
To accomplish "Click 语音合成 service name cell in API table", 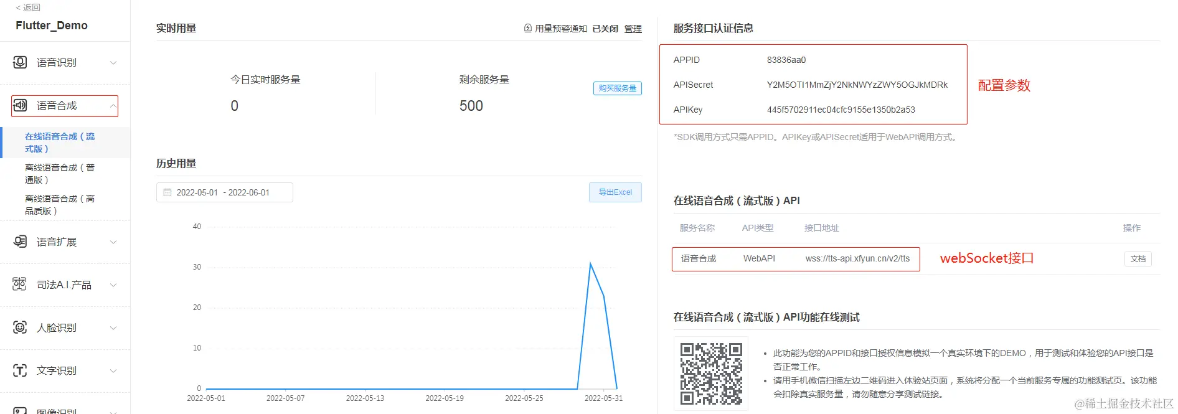I will click(x=699, y=258).
